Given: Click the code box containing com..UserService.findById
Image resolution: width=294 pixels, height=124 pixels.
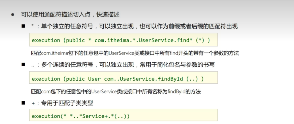Looking at the screenshot, I should click(123, 77).
